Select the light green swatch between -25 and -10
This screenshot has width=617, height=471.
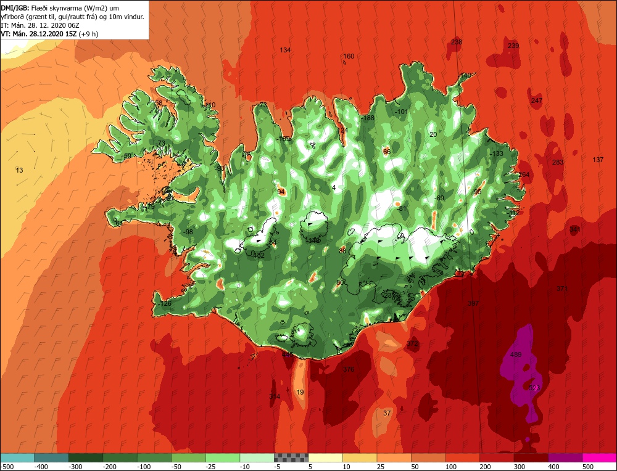(x=223, y=457)
